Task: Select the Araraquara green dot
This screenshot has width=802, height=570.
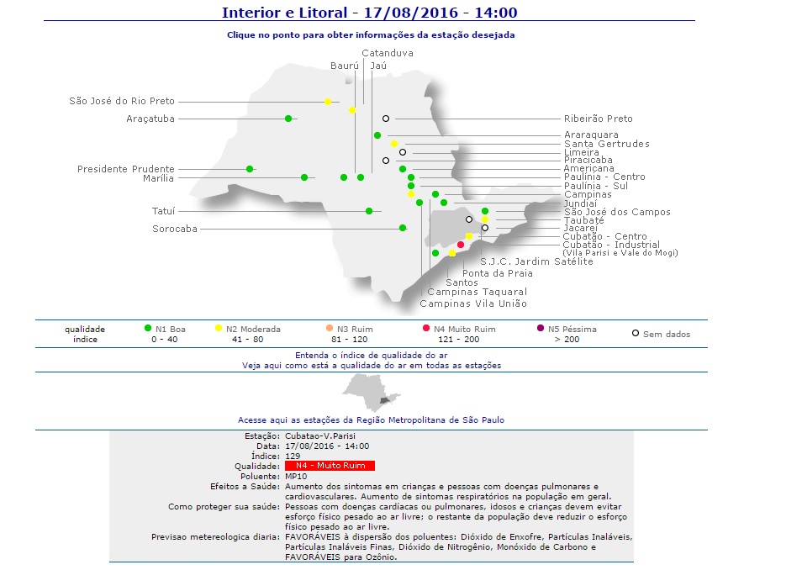Action: 377,135
